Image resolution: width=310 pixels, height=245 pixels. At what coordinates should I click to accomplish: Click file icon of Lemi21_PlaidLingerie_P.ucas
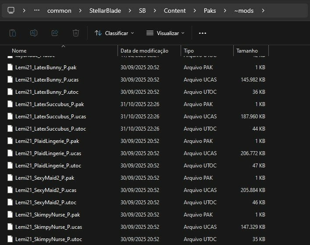[x=10, y=153]
